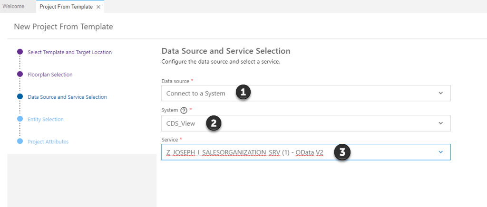Open the System dropdown chevron
The image size is (487, 207).
[x=440, y=123]
